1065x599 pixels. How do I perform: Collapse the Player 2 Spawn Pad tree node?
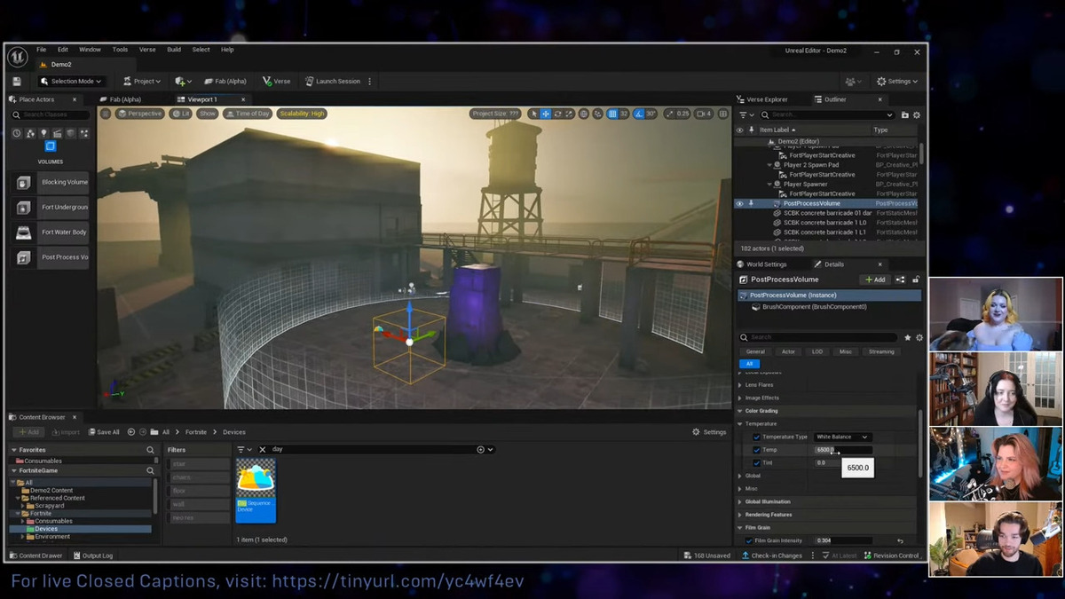[x=770, y=165]
